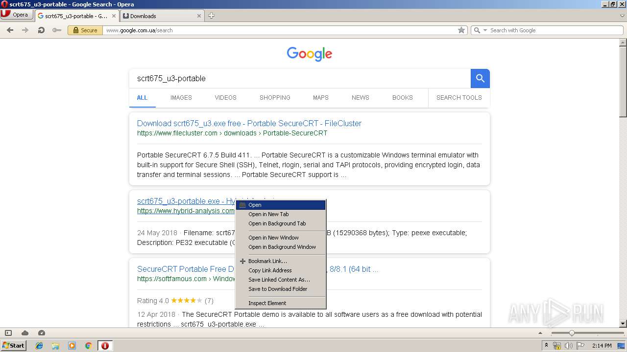Switch to the NEWS search tab
Screen dimensions: 627x352
click(360, 98)
